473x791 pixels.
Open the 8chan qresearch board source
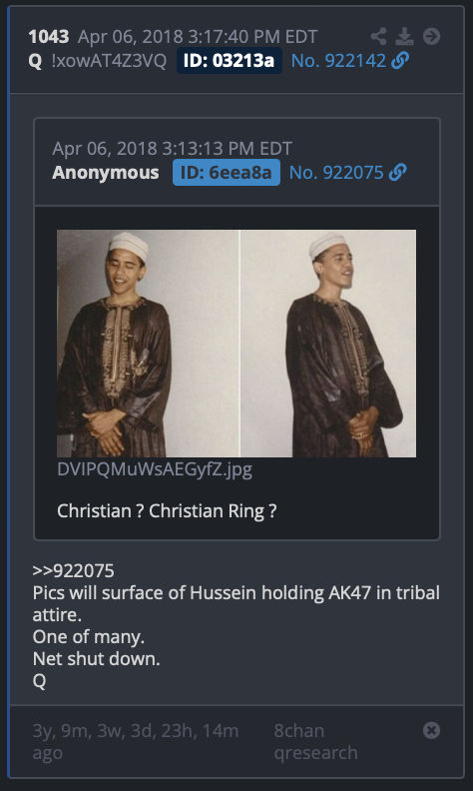coord(315,741)
